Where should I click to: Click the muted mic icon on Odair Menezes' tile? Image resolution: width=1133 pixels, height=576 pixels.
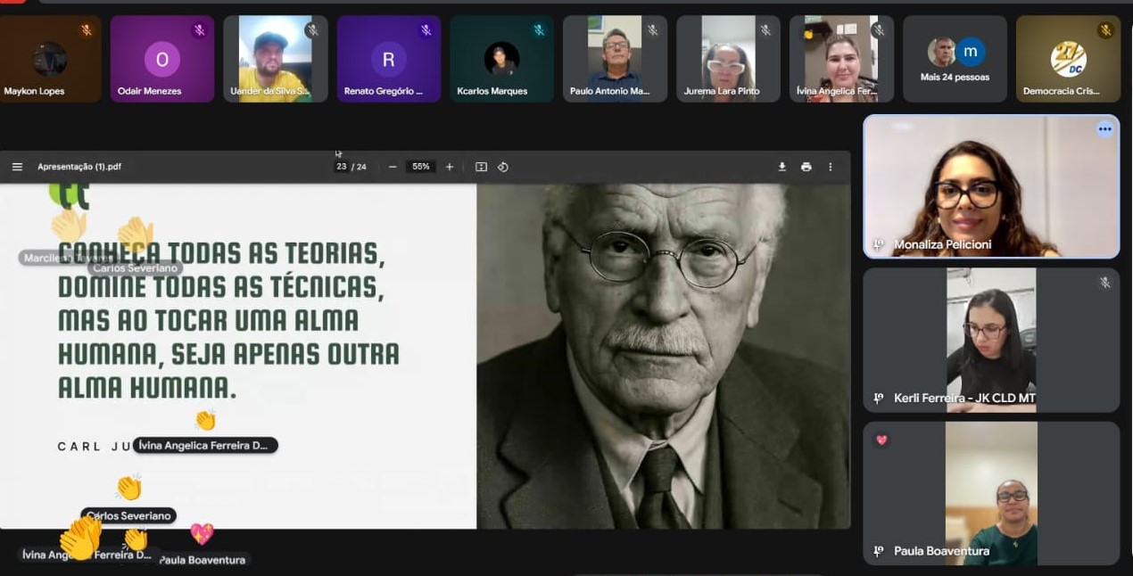click(199, 30)
